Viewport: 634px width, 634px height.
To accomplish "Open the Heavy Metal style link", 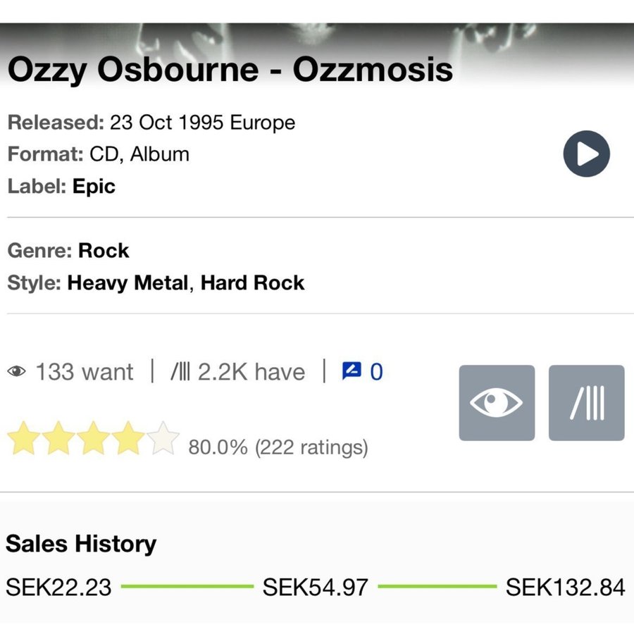I will coord(128,282).
